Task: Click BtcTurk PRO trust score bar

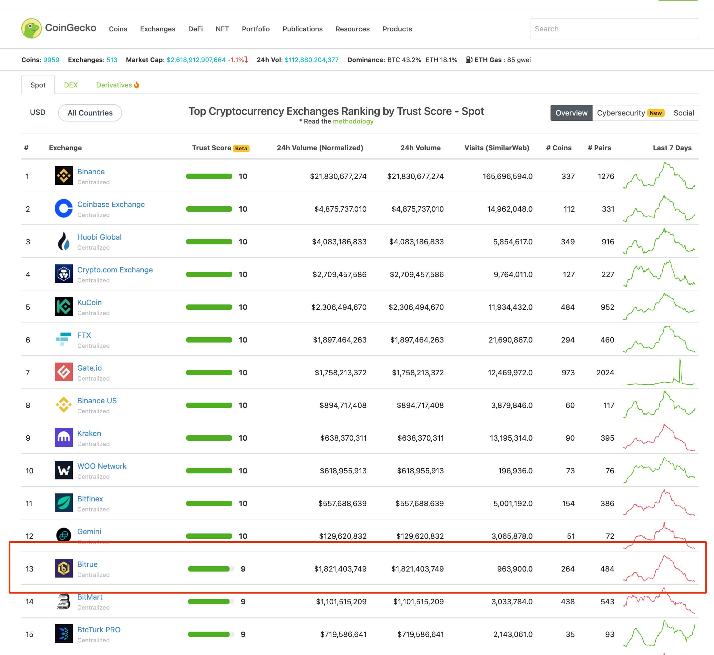Action: click(211, 634)
